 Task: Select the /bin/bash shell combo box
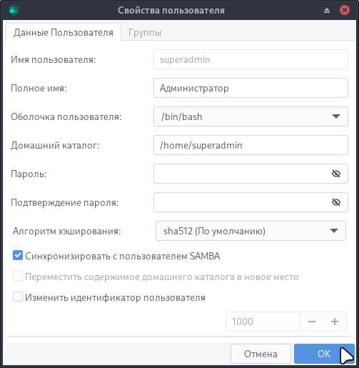pos(251,116)
